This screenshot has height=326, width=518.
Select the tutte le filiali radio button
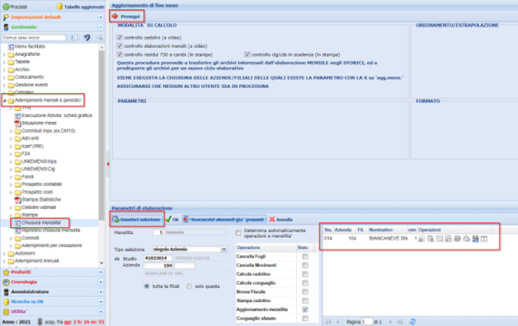(x=147, y=286)
